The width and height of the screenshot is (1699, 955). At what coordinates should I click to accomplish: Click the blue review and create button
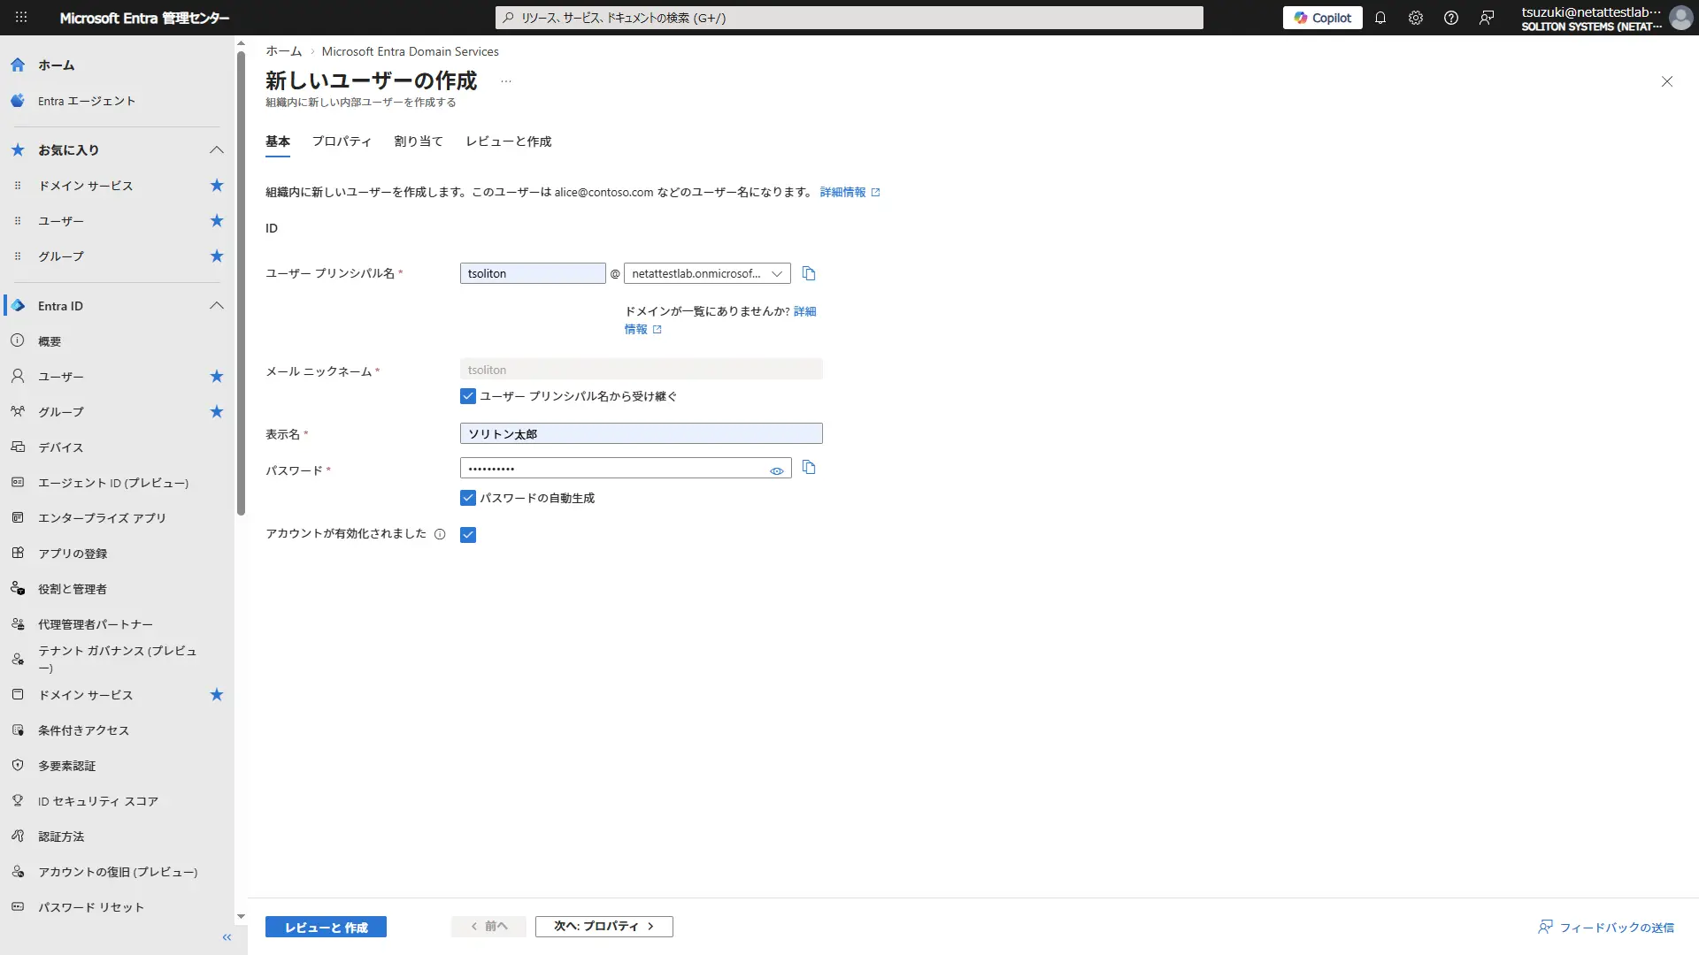[x=326, y=927]
